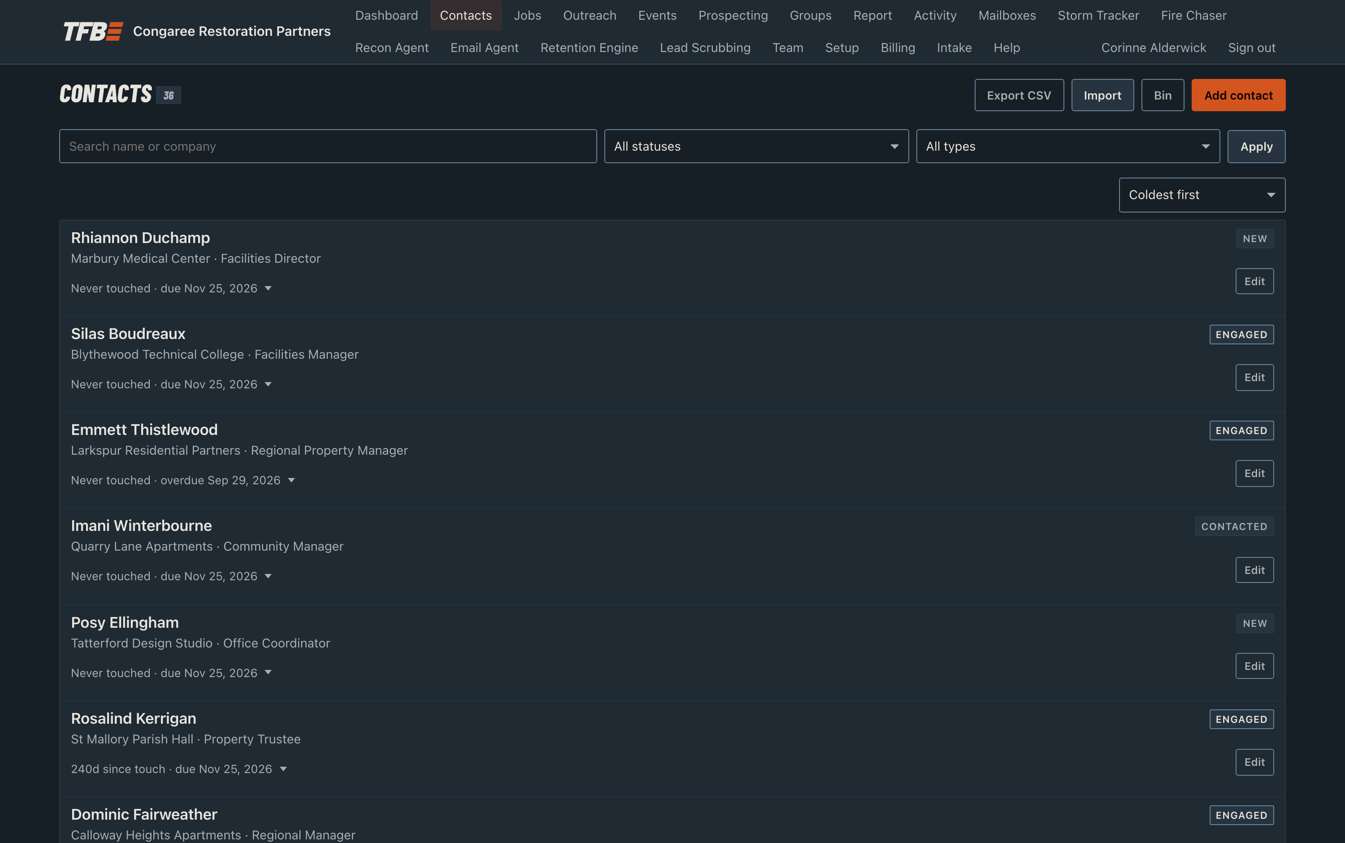Screen dimensions: 1345x843
Task: Expand Rosalind Kerrigan's touch details caret
Action: (x=283, y=769)
